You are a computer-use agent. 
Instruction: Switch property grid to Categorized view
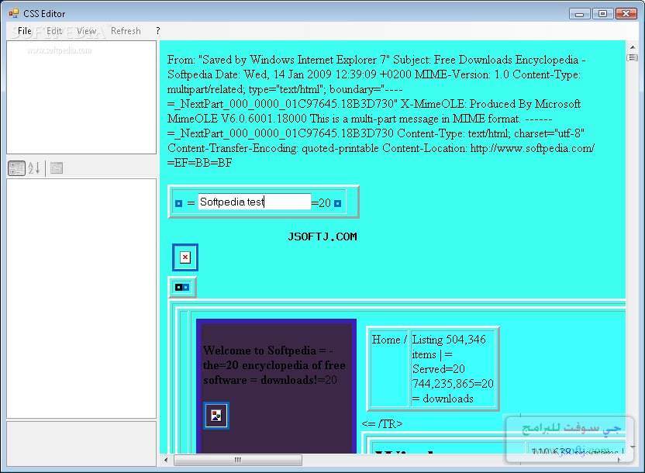16,167
